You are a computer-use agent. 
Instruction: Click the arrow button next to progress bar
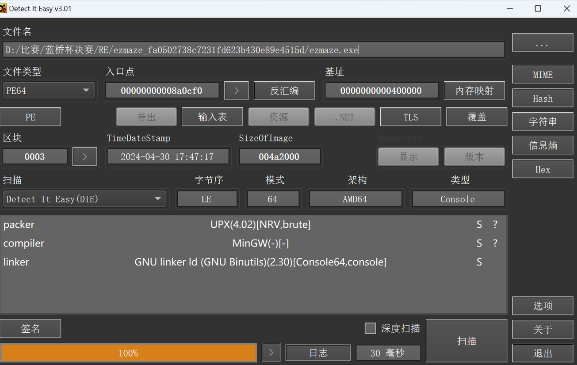pos(271,353)
